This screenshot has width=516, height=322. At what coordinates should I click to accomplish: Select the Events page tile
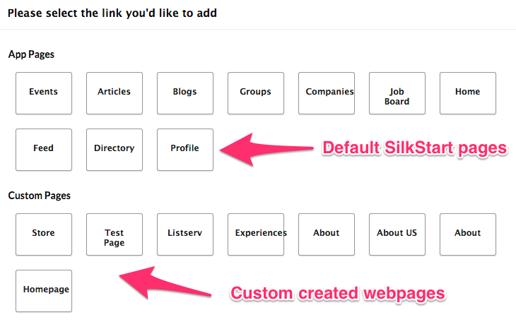(44, 93)
